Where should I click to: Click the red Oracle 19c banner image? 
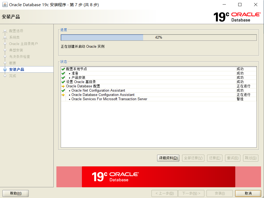coord(158,177)
